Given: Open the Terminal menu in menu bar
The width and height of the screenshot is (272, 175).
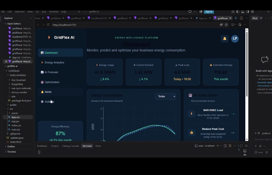Looking at the screenshot, I should coord(53,11).
